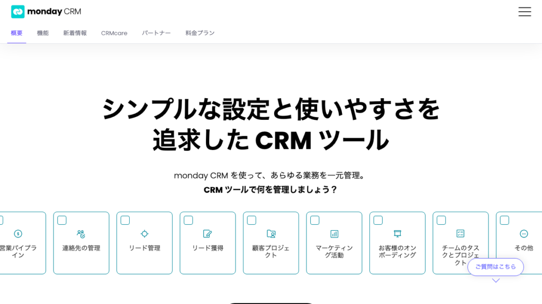The image size is (542, 304).
Task: Select the 概要 tab
Action: tap(16, 33)
